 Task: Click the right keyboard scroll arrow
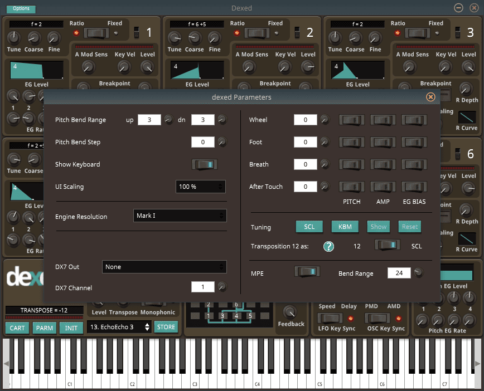[x=477, y=364]
